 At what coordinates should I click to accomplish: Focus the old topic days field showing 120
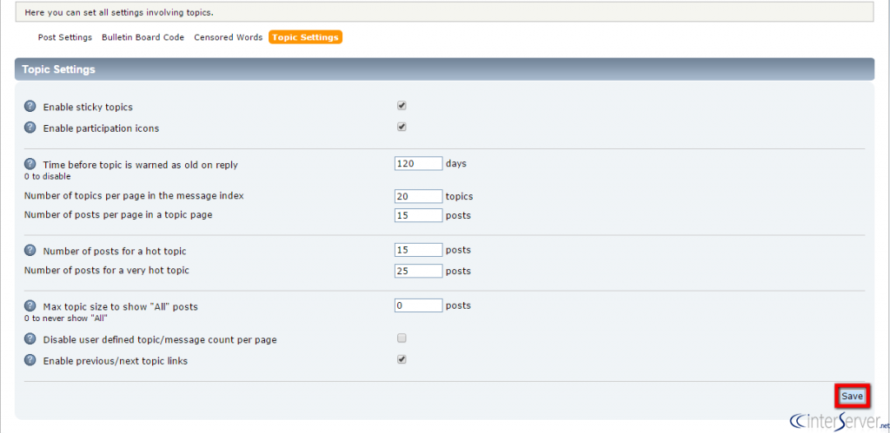click(x=418, y=163)
